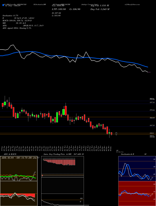Click the 547.15 price axis label

coord(152,125)
